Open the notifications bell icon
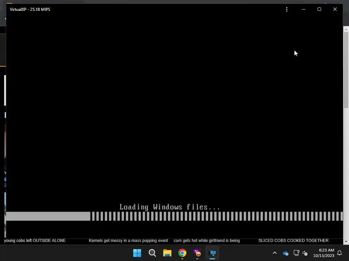Image resolution: width=349 pixels, height=261 pixels. 339,253
